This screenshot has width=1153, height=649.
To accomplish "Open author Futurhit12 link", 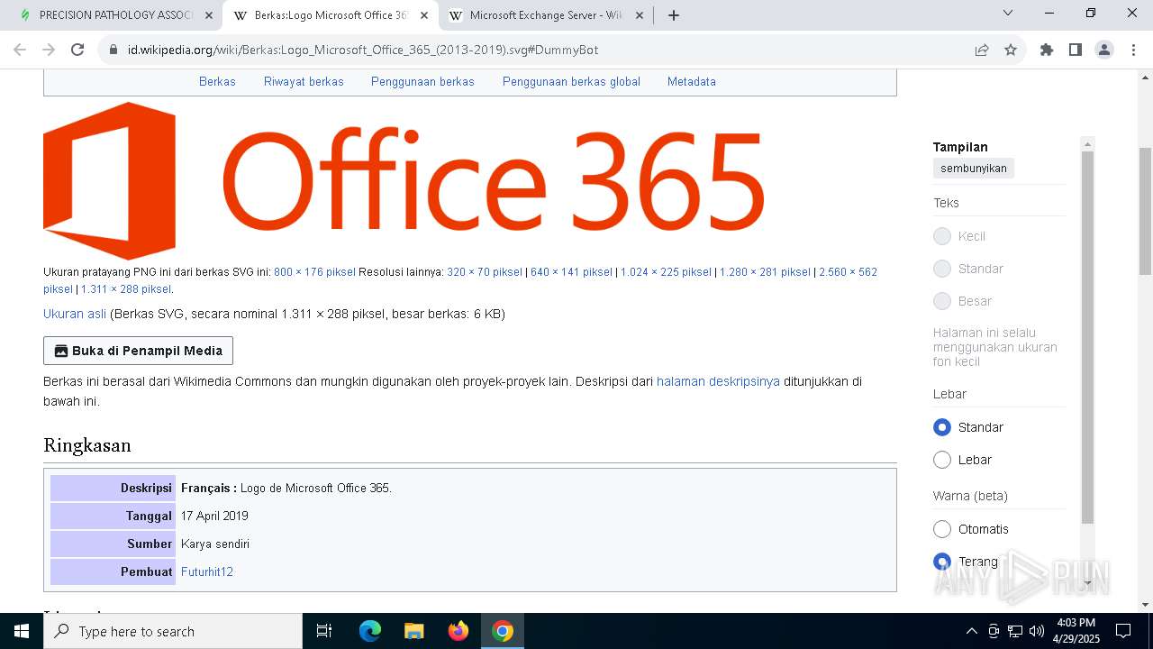I will (x=207, y=571).
